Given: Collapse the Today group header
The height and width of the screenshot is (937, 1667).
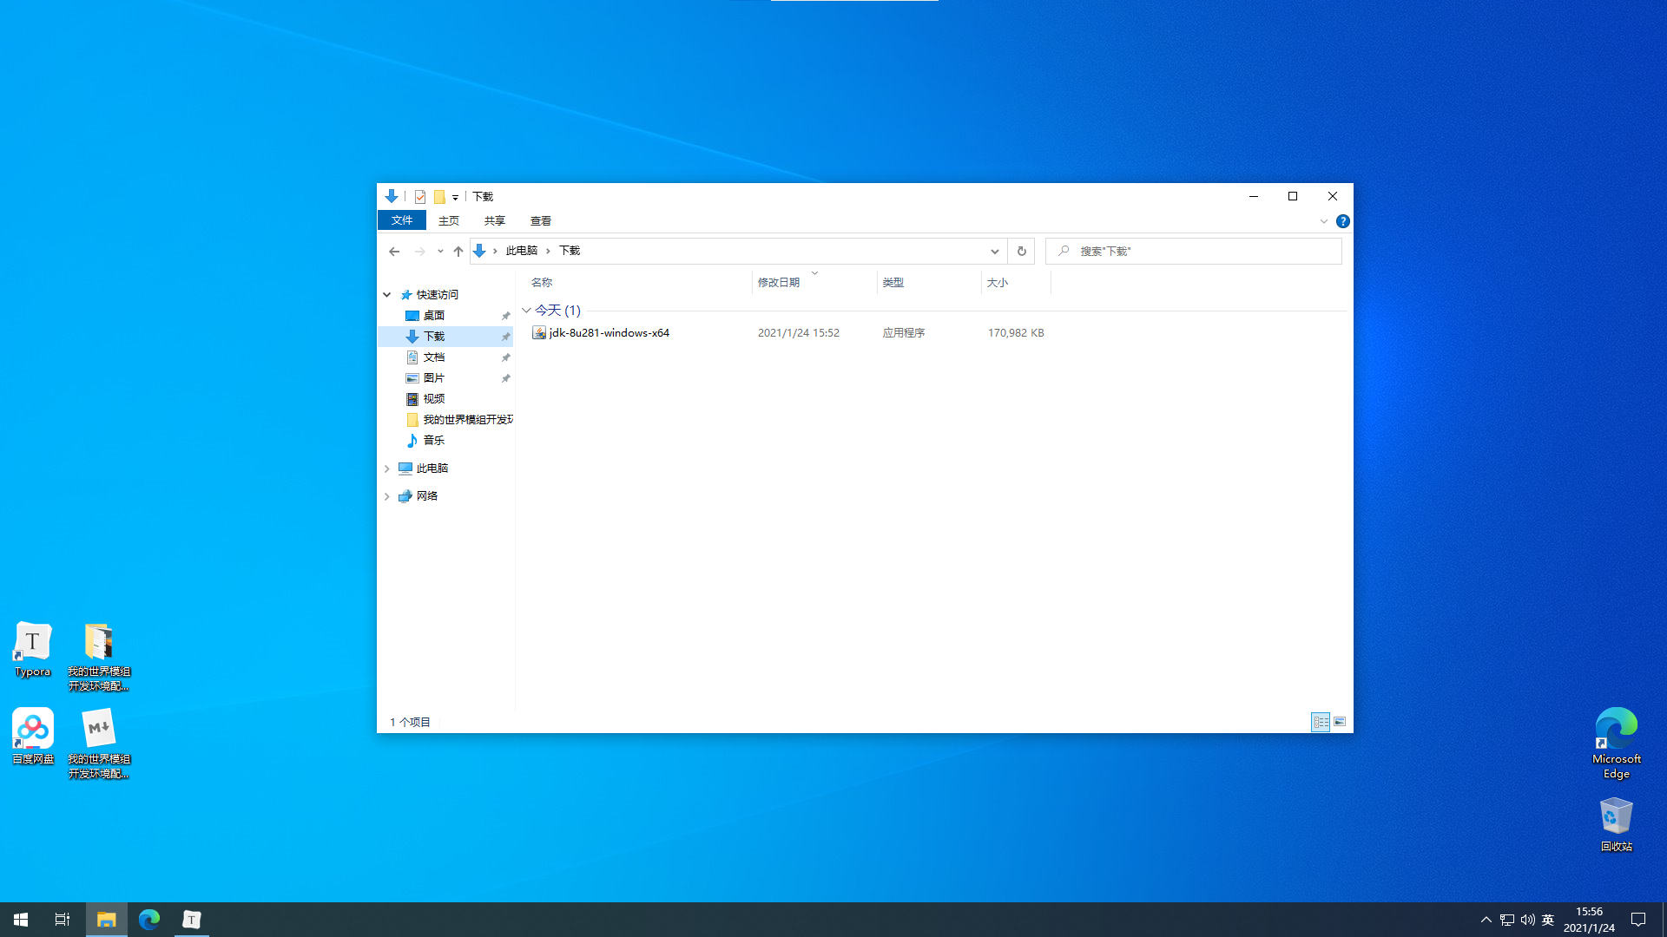Looking at the screenshot, I should pyautogui.click(x=526, y=311).
